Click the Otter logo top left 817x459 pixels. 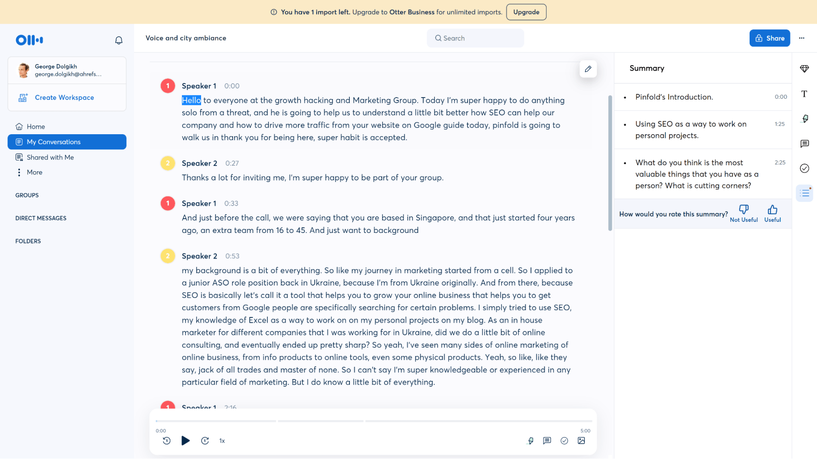[x=29, y=40]
